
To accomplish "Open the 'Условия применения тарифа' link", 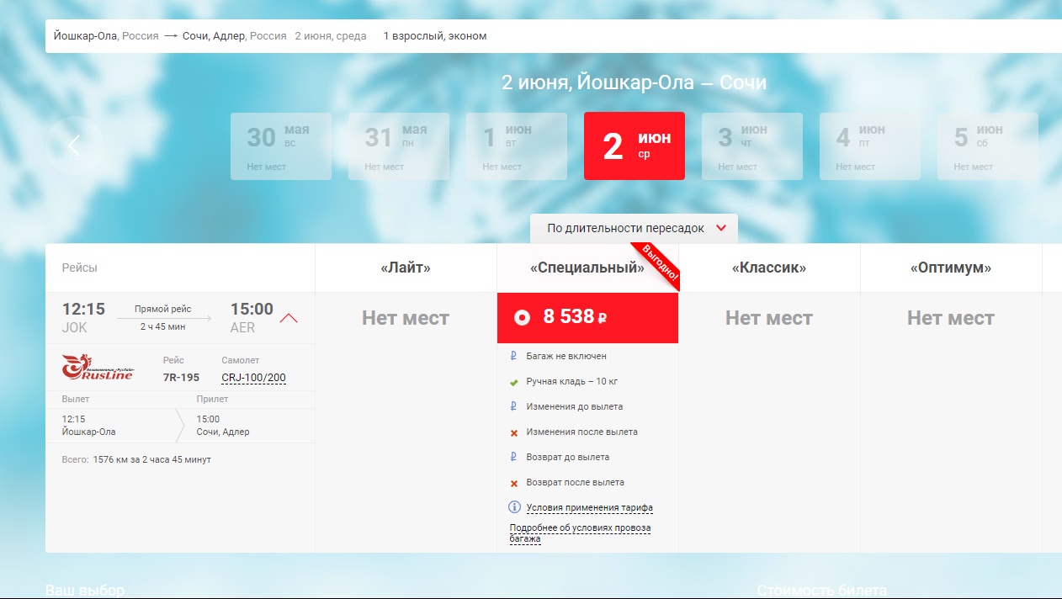I will (x=589, y=508).
